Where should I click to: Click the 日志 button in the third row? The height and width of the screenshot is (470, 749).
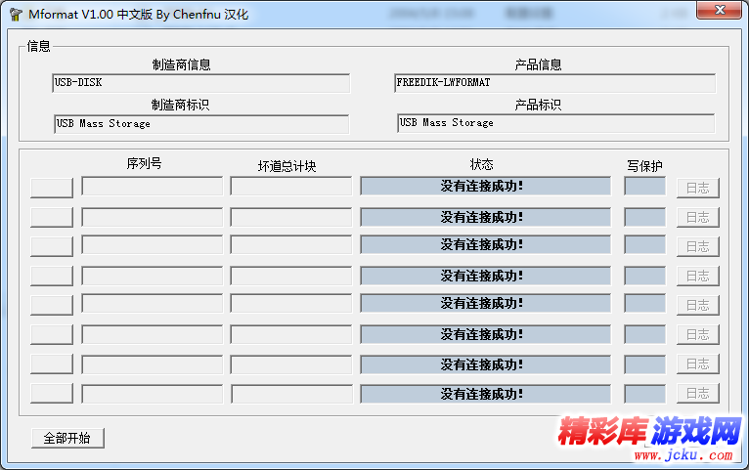pos(698,246)
